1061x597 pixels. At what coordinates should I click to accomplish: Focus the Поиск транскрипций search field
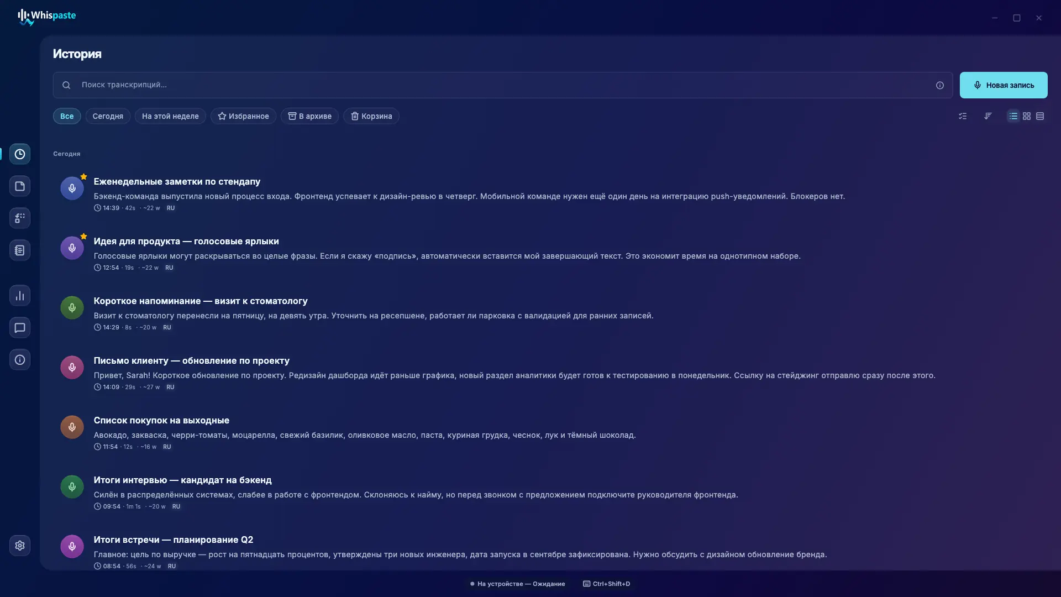pyautogui.click(x=503, y=85)
